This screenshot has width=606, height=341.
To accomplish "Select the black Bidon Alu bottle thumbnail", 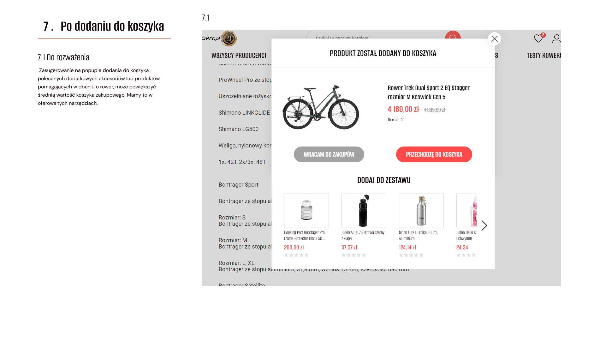I will tap(364, 211).
